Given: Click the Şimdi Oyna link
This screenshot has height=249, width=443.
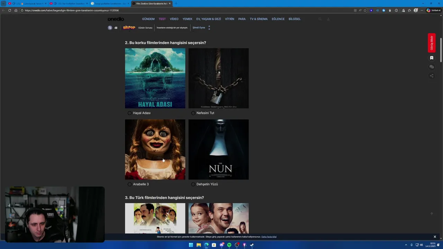Looking at the screenshot, I should pyautogui.click(x=199, y=28).
